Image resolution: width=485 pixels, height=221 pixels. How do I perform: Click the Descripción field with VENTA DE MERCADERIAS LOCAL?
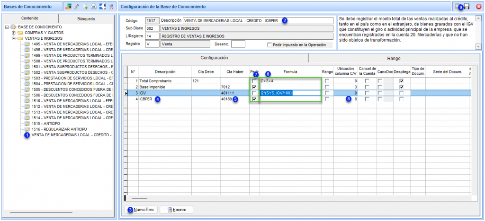(x=258, y=21)
